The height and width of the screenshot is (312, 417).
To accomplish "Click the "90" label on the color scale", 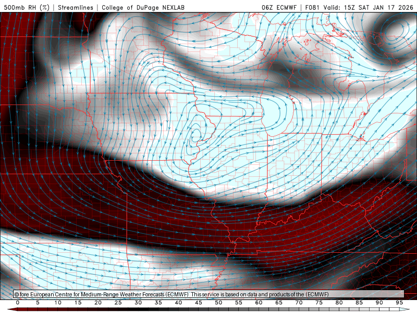I will tap(379, 303).
